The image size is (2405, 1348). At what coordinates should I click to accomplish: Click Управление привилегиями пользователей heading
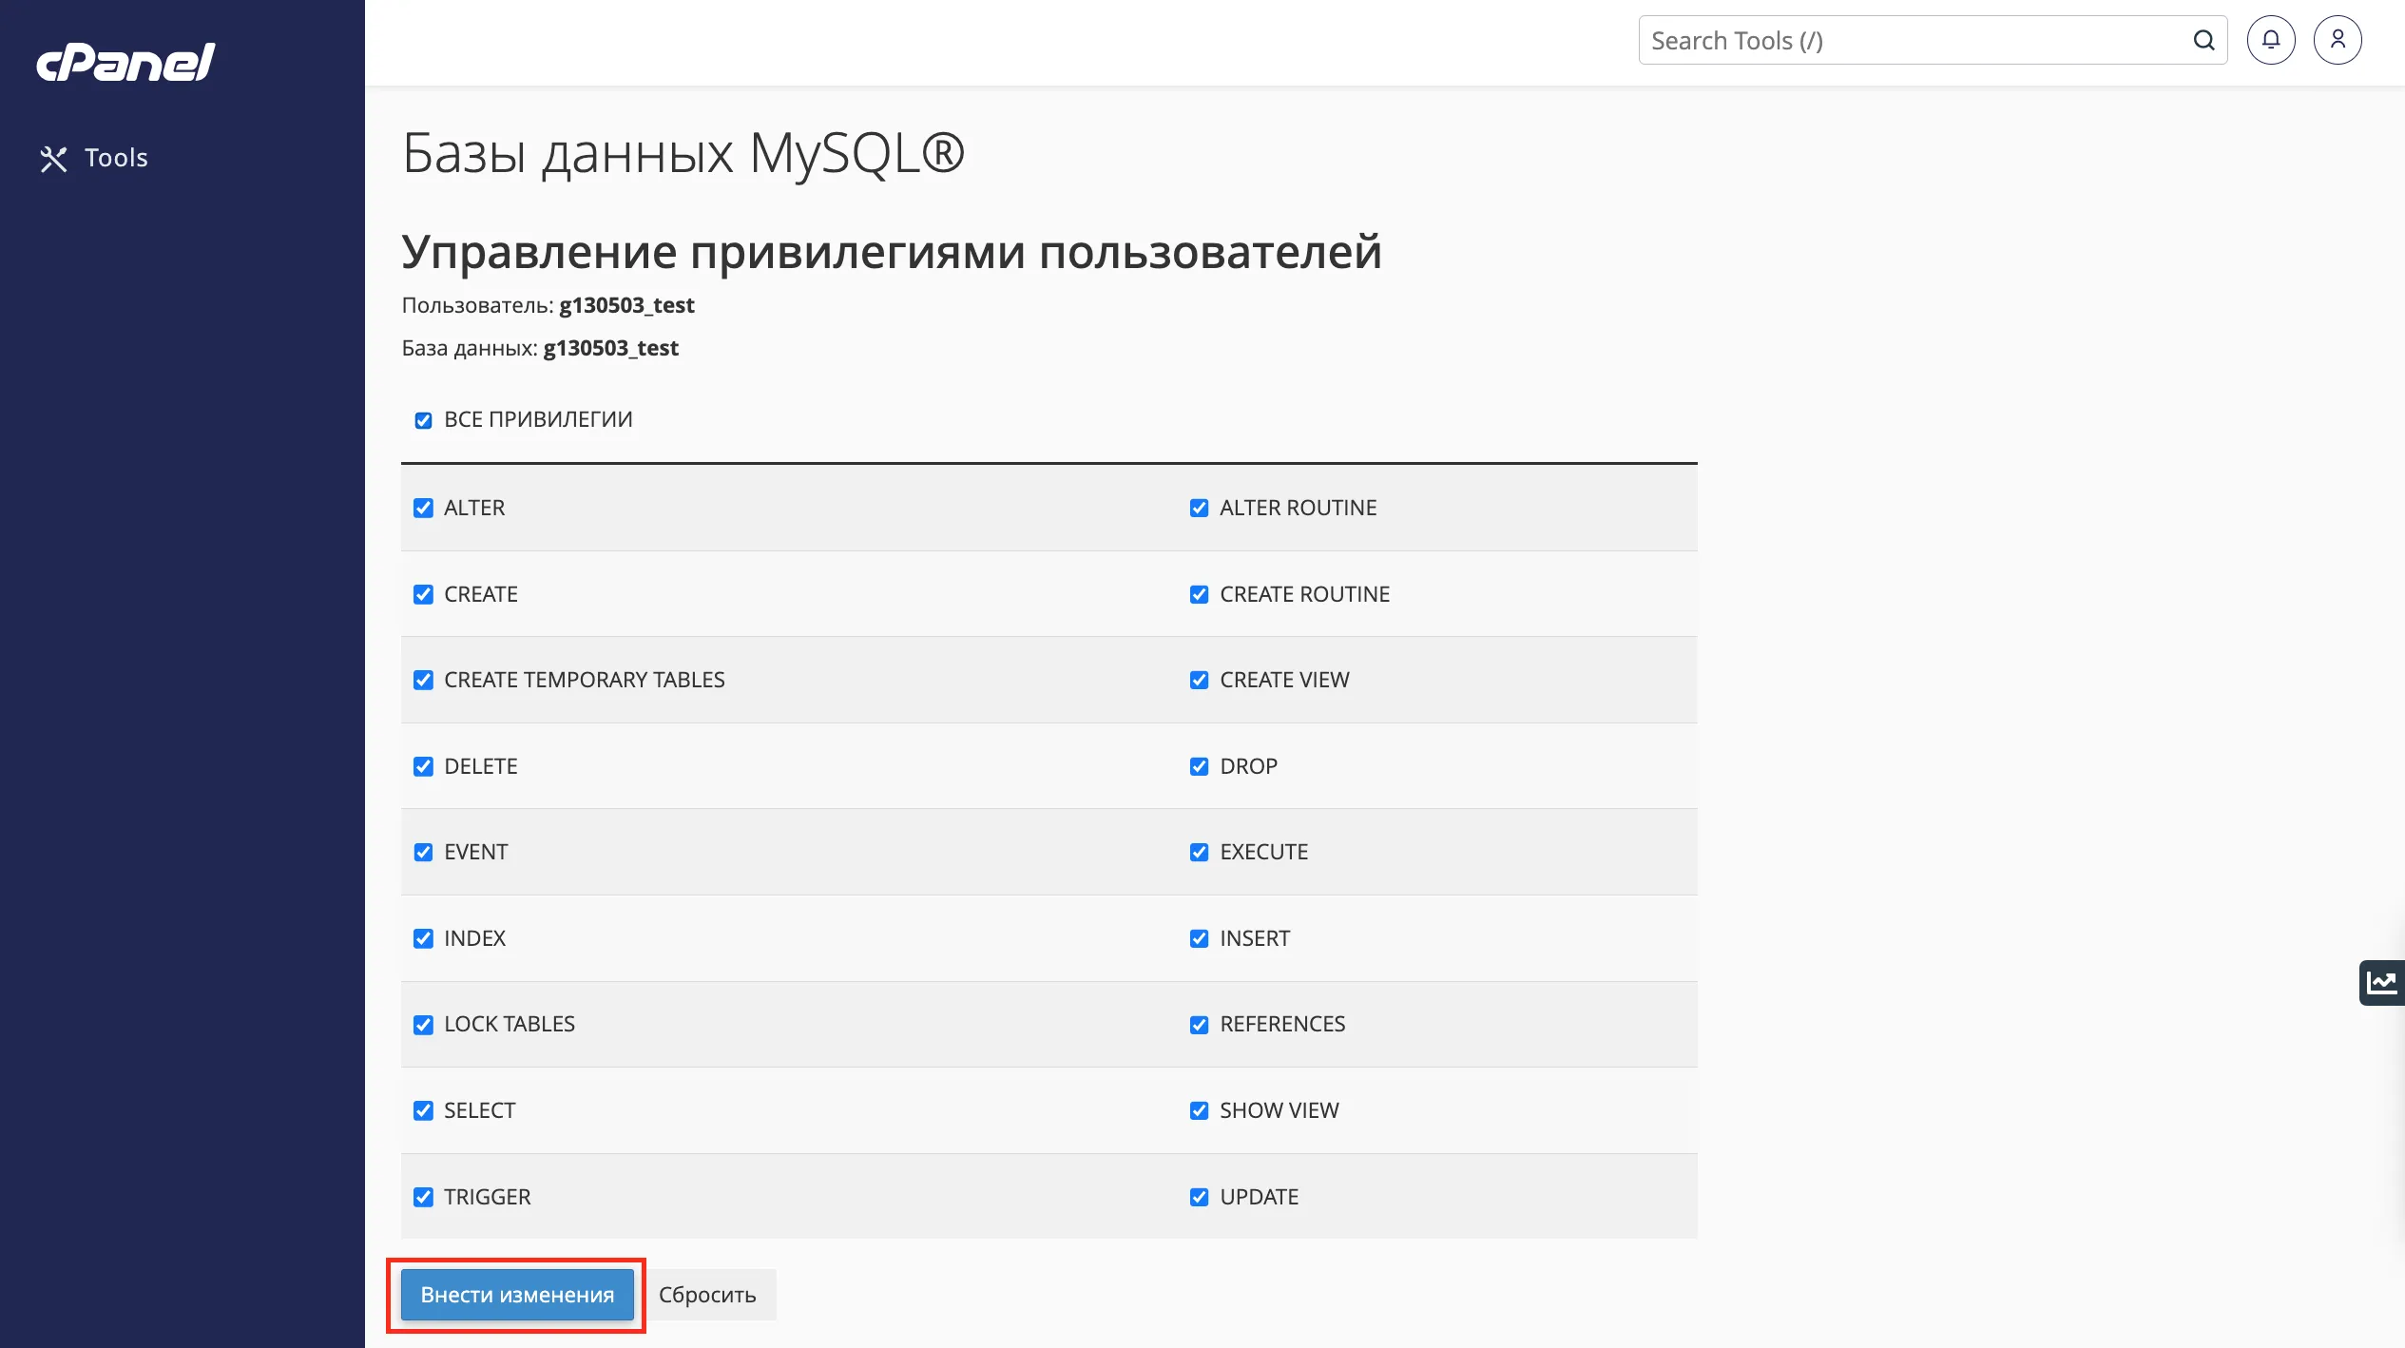tap(892, 252)
